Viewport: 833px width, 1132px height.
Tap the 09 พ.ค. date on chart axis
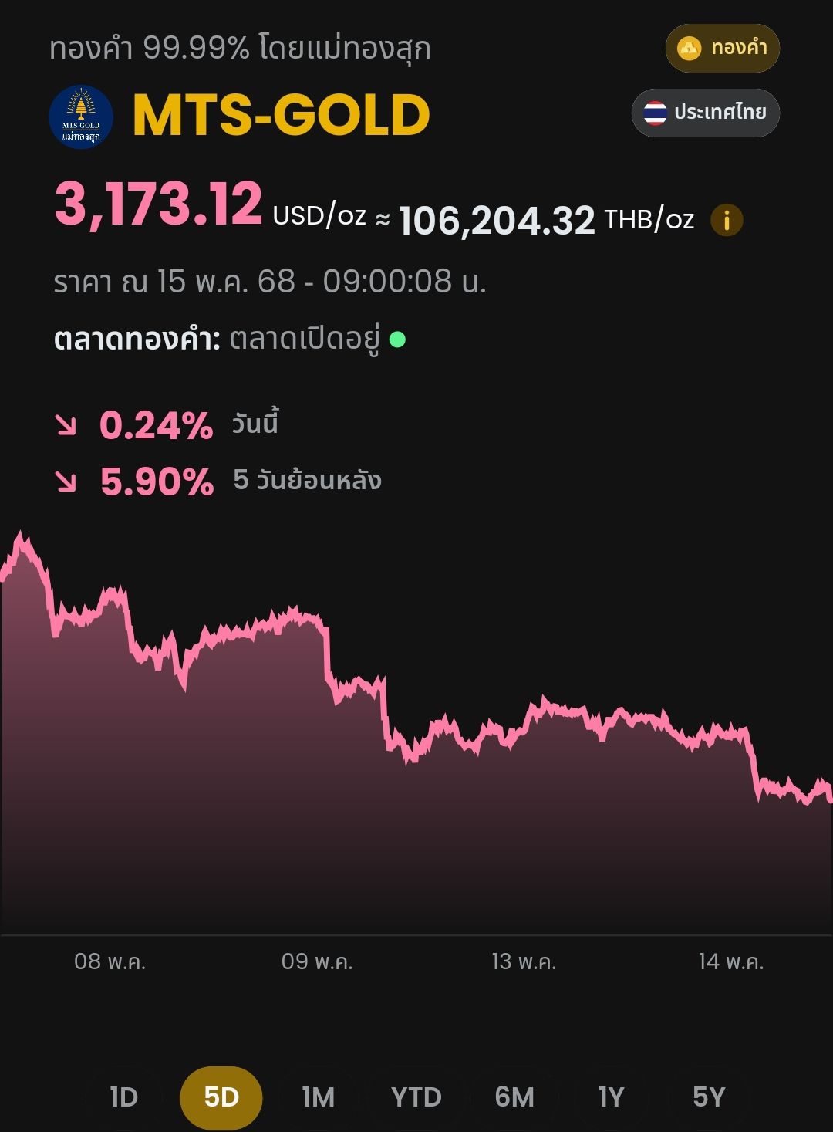(x=317, y=961)
